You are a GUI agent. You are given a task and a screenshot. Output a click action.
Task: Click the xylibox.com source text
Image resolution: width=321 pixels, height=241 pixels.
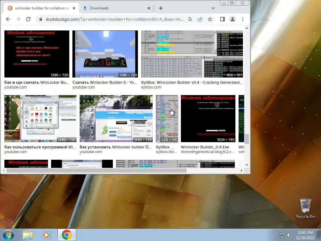coord(151,87)
